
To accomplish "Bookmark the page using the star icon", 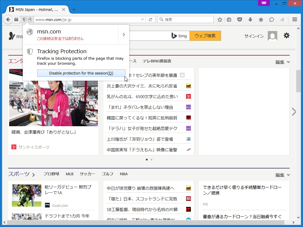I will (220, 20).
